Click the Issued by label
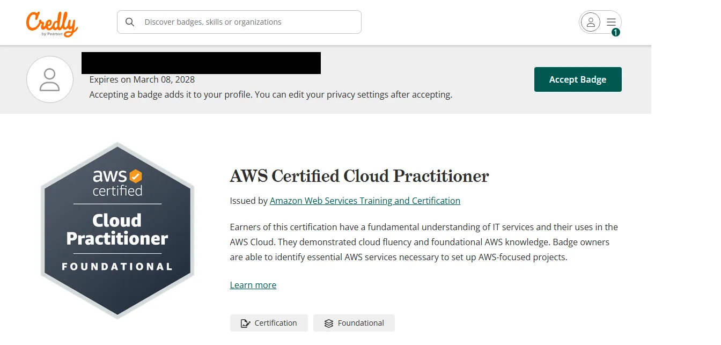 (x=248, y=201)
